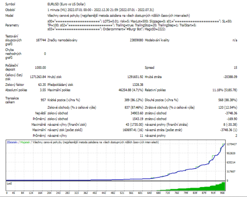This screenshot has width=247, height=197.
Task: Select the Hrubá ztráta label
Action: coord(153,77)
